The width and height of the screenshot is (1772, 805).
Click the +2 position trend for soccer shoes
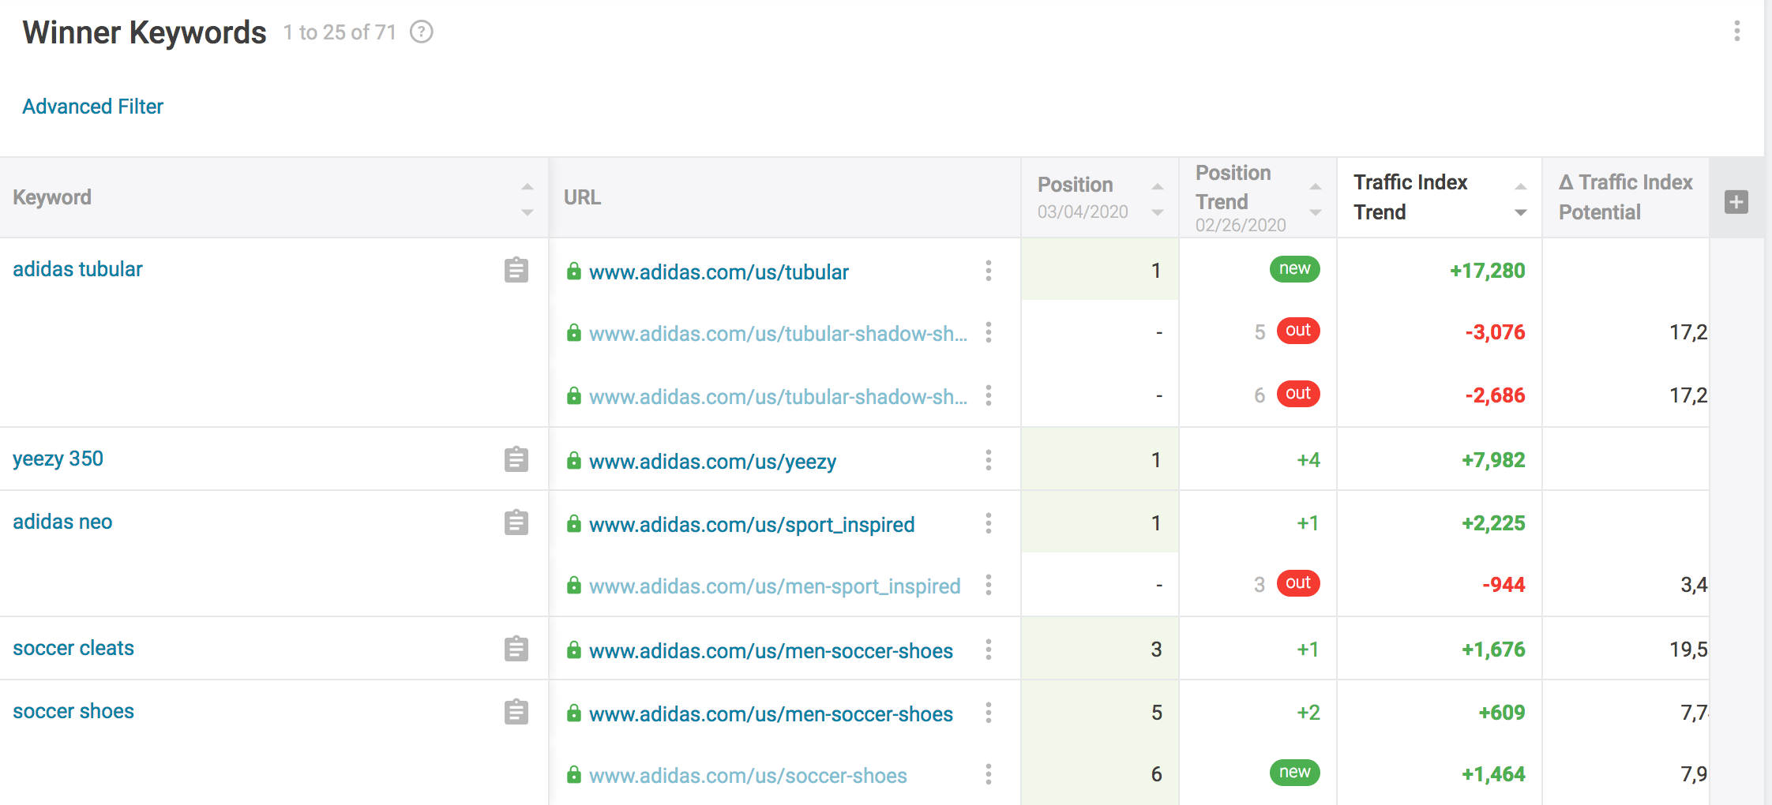(1308, 713)
